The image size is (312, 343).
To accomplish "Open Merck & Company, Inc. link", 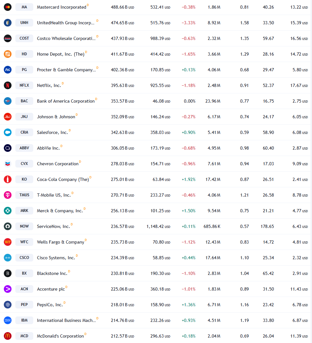I will click(60, 211).
